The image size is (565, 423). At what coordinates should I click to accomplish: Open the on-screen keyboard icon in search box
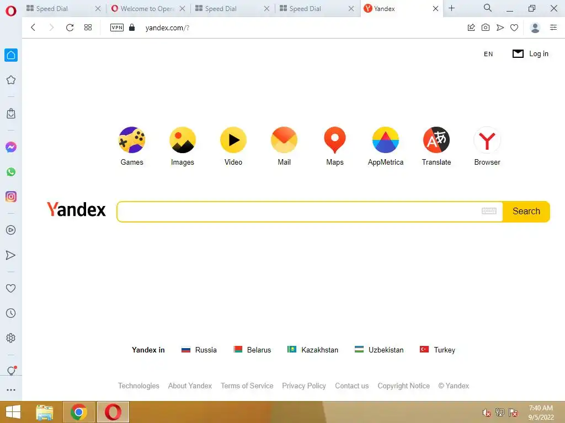pos(489,211)
